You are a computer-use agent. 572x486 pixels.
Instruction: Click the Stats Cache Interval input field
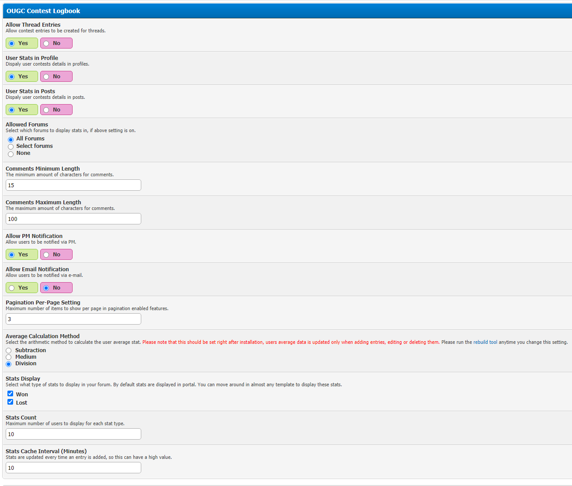click(x=73, y=468)
